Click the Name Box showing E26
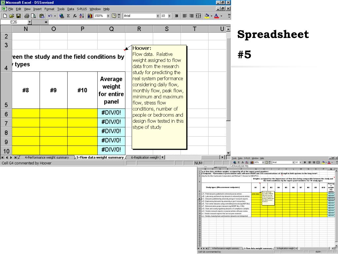 pos(14,22)
